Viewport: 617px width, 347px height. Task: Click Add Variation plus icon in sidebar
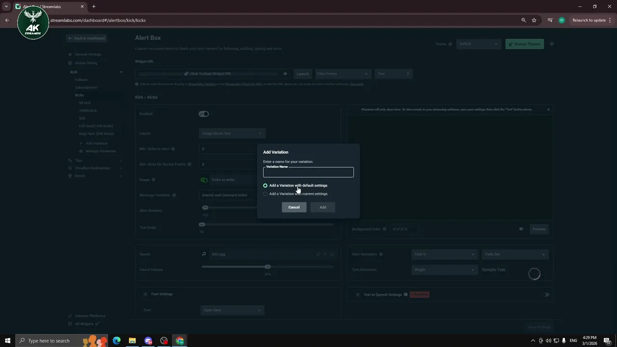(81, 143)
